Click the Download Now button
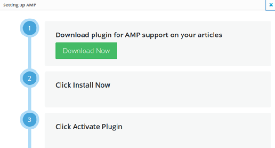 (x=86, y=51)
